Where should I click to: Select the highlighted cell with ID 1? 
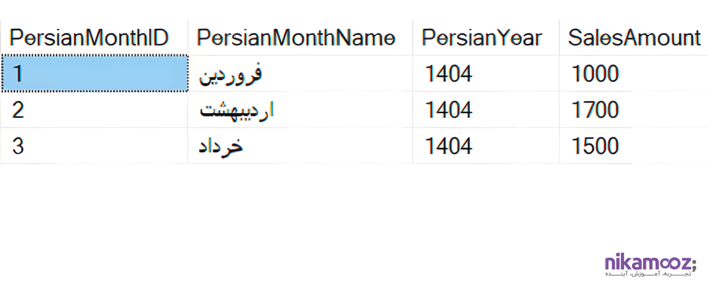(95, 74)
